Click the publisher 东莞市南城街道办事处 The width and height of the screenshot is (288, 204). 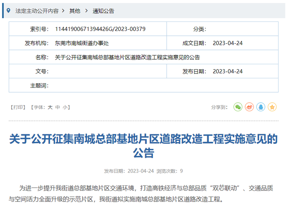tap(82, 43)
